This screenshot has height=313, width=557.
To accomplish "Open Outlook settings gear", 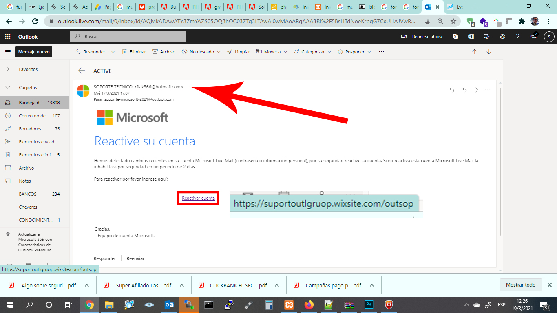I will 502,37.
